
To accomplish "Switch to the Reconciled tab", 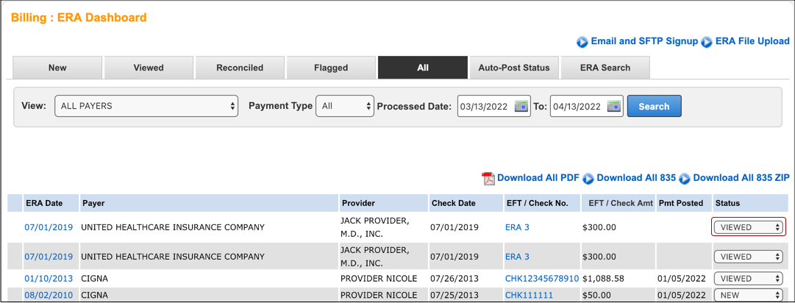I will (240, 68).
